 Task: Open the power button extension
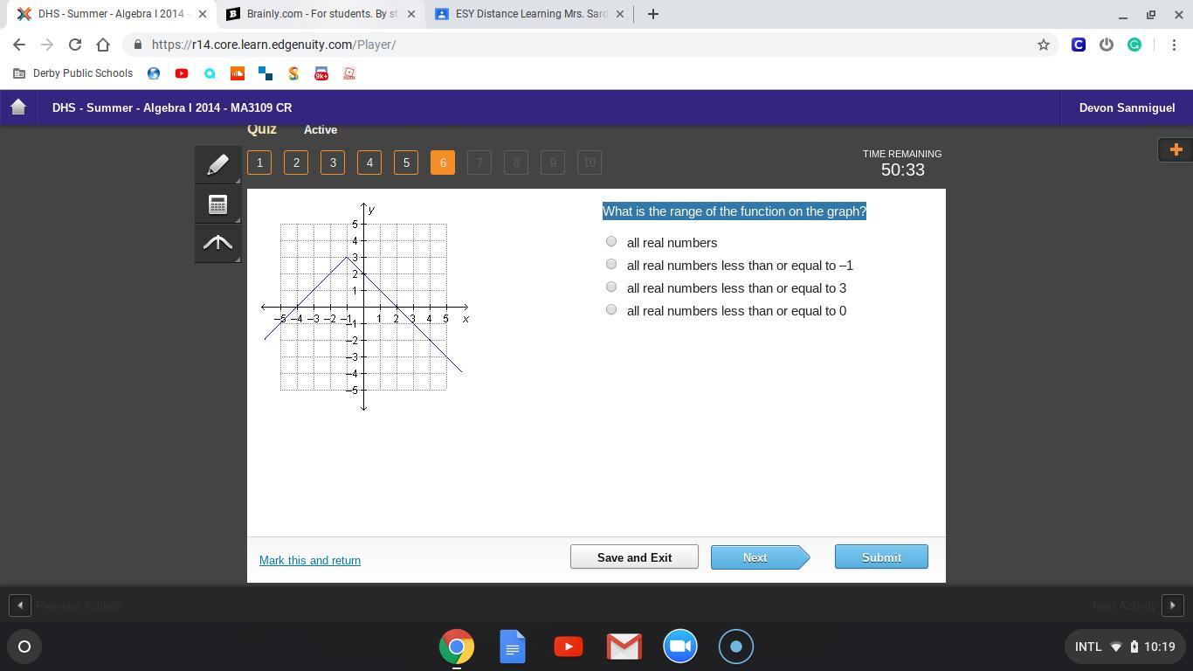coord(1107,45)
